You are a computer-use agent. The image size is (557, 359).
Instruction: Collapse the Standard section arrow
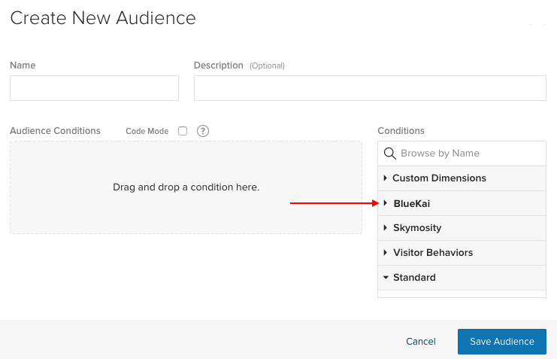tap(385, 278)
